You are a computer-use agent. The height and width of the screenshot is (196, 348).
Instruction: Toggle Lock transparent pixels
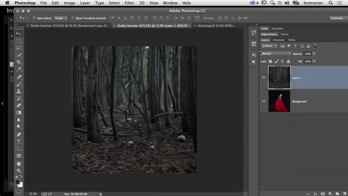[x=270, y=61]
